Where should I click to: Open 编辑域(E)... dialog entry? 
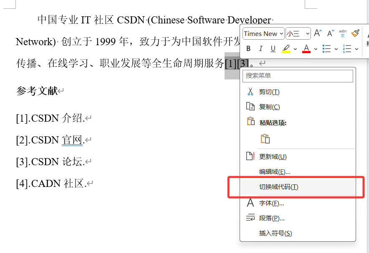(298, 171)
